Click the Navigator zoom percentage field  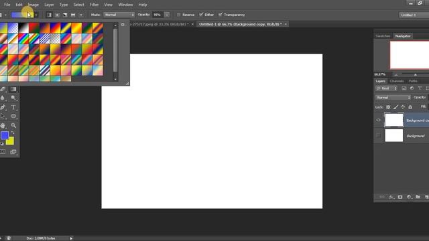(x=380, y=74)
